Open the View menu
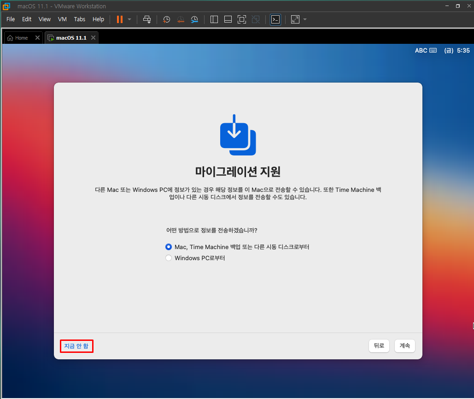Screen dimensions: 474x399 point(44,19)
